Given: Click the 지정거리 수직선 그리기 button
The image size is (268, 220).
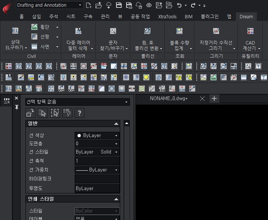Looking at the screenshot, I should (216, 38).
